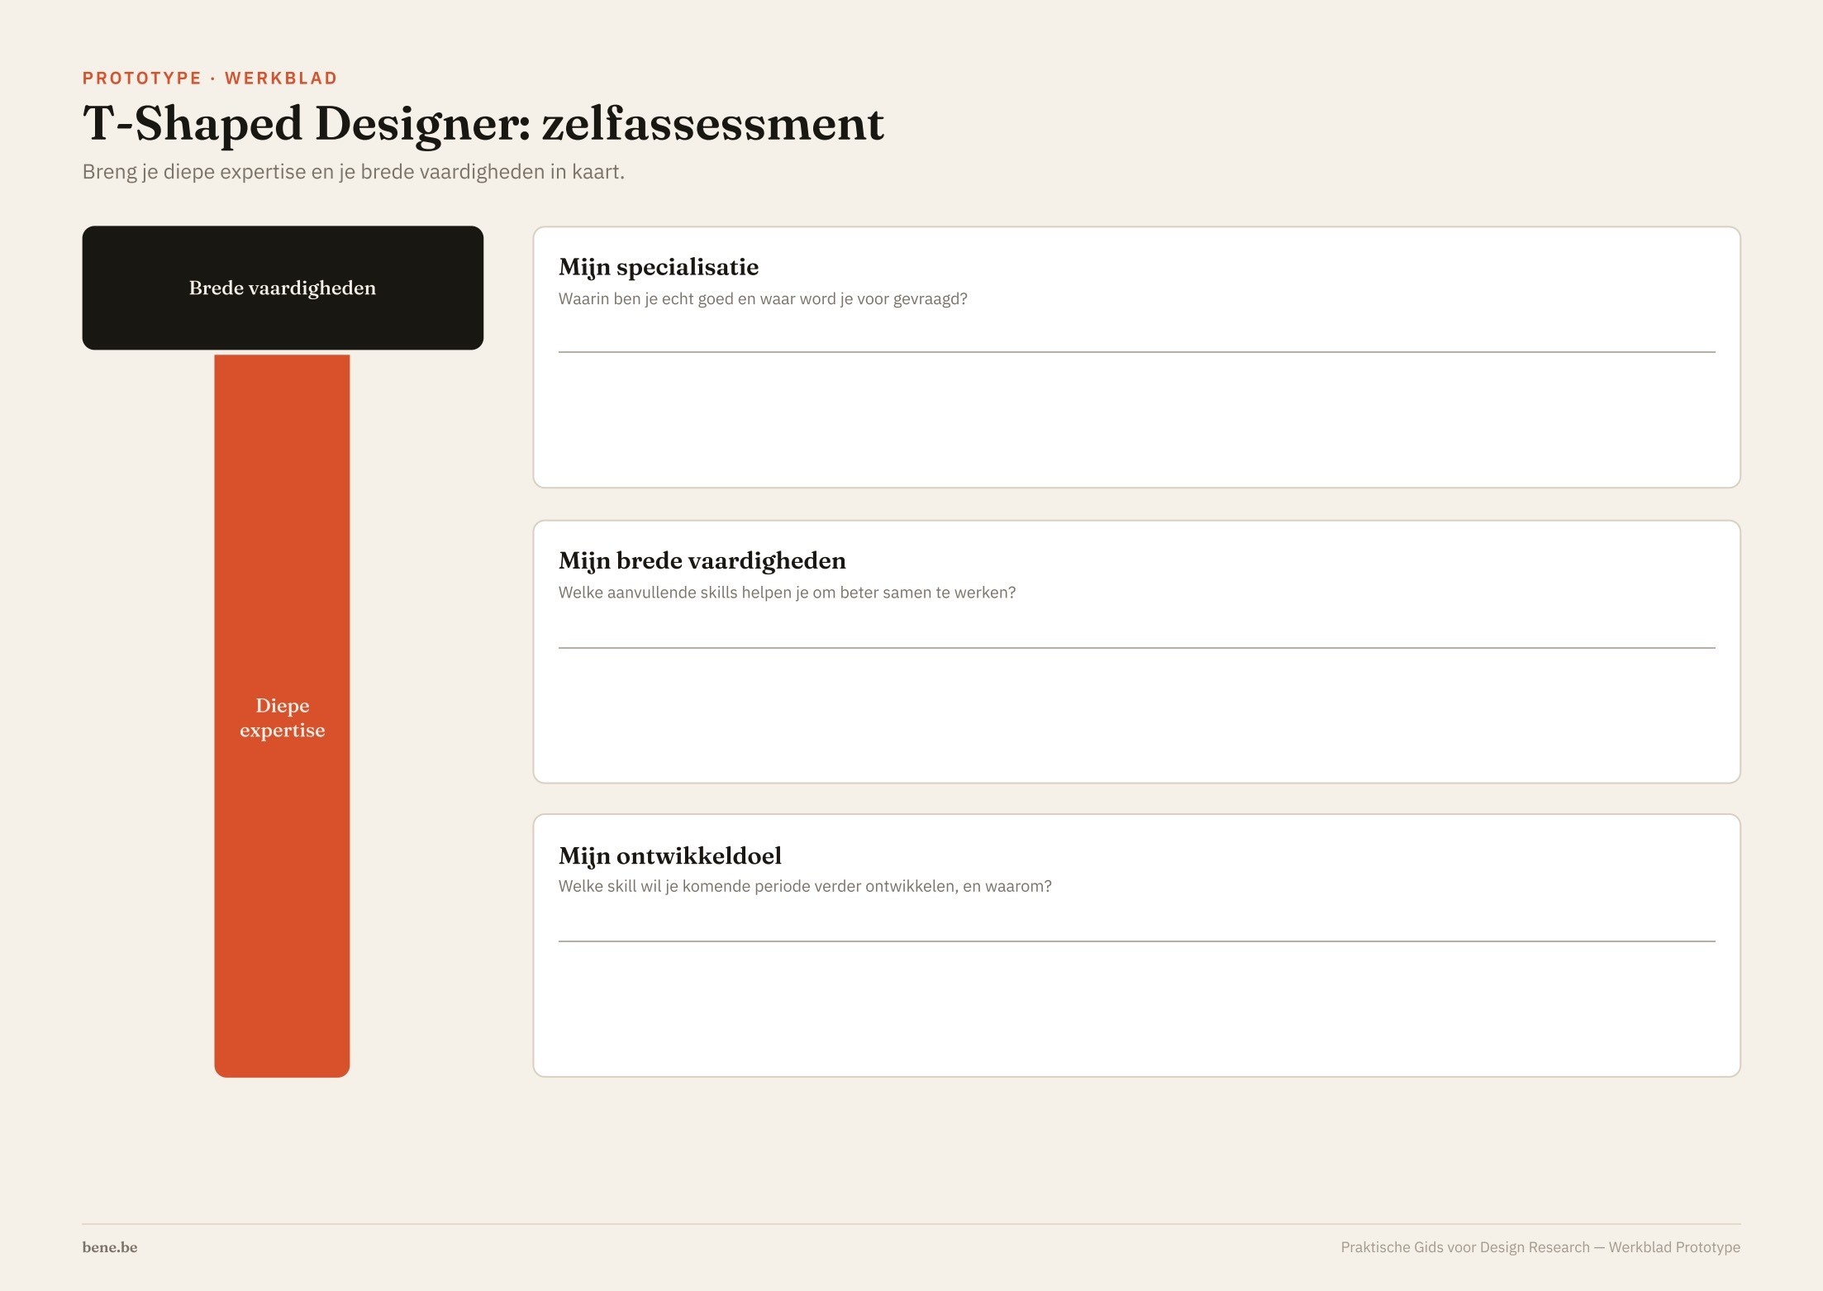
Task: Select the black 'Brede vaardigheden' bar
Action: tap(283, 288)
